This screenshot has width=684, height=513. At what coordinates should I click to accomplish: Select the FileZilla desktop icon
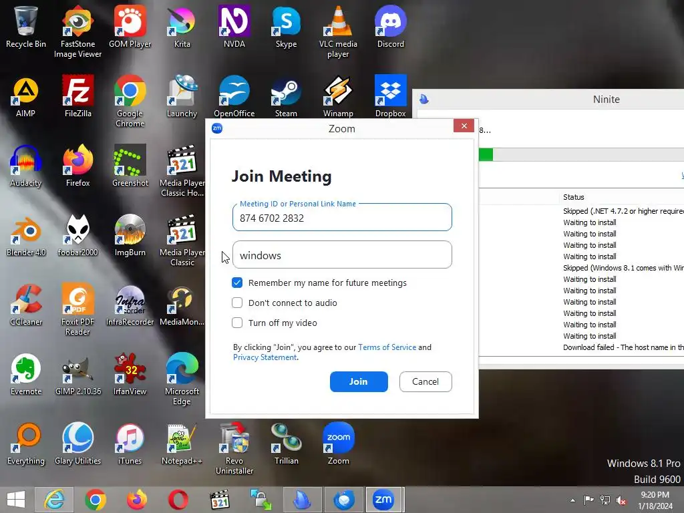click(x=77, y=96)
